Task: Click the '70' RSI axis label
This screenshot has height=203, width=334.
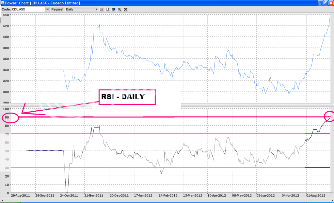Action: pyautogui.click(x=7, y=134)
